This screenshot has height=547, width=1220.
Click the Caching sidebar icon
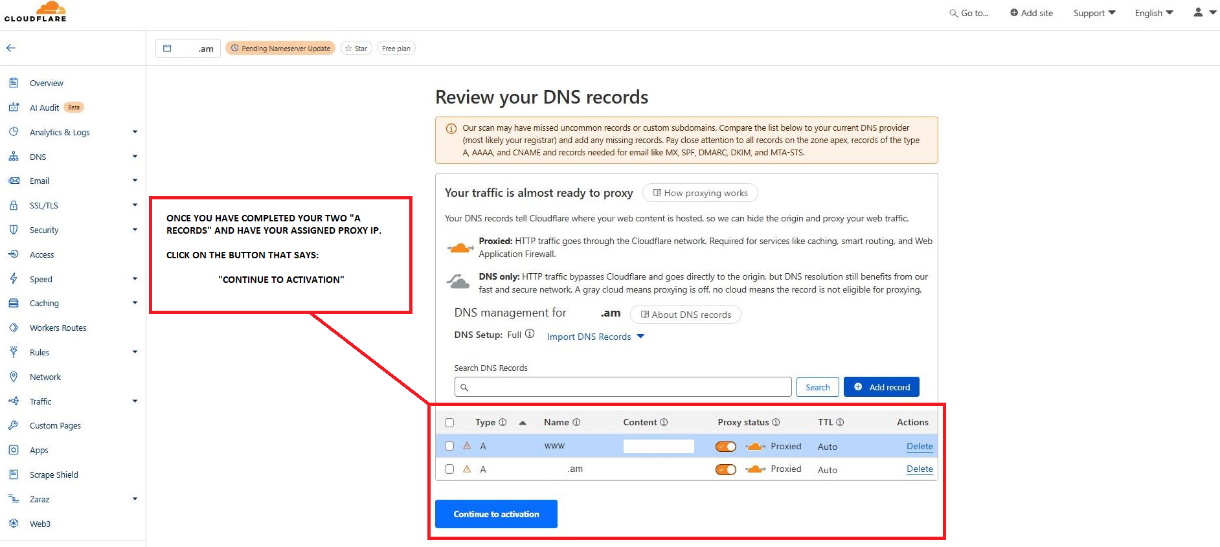[x=14, y=303]
